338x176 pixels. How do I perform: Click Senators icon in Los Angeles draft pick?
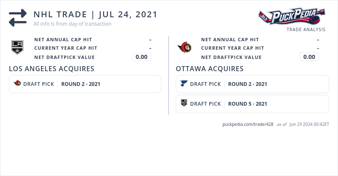[17, 83]
